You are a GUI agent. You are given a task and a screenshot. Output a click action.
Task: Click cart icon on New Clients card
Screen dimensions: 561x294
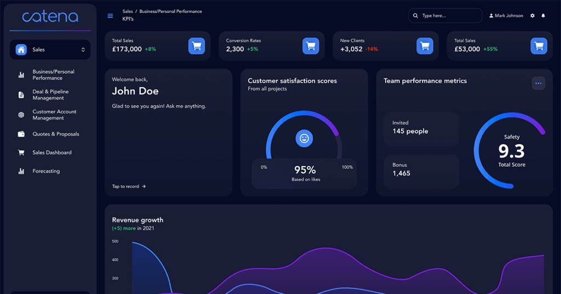tap(425, 46)
